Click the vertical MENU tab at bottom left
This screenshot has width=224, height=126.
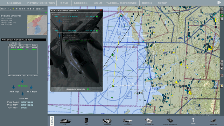[52, 121]
